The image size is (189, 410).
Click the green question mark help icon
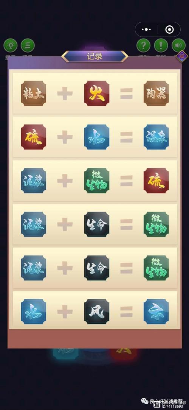144,45
